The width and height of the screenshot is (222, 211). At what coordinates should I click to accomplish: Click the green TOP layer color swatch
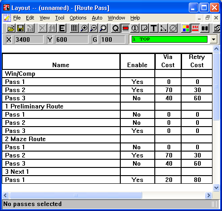[x=169, y=39]
